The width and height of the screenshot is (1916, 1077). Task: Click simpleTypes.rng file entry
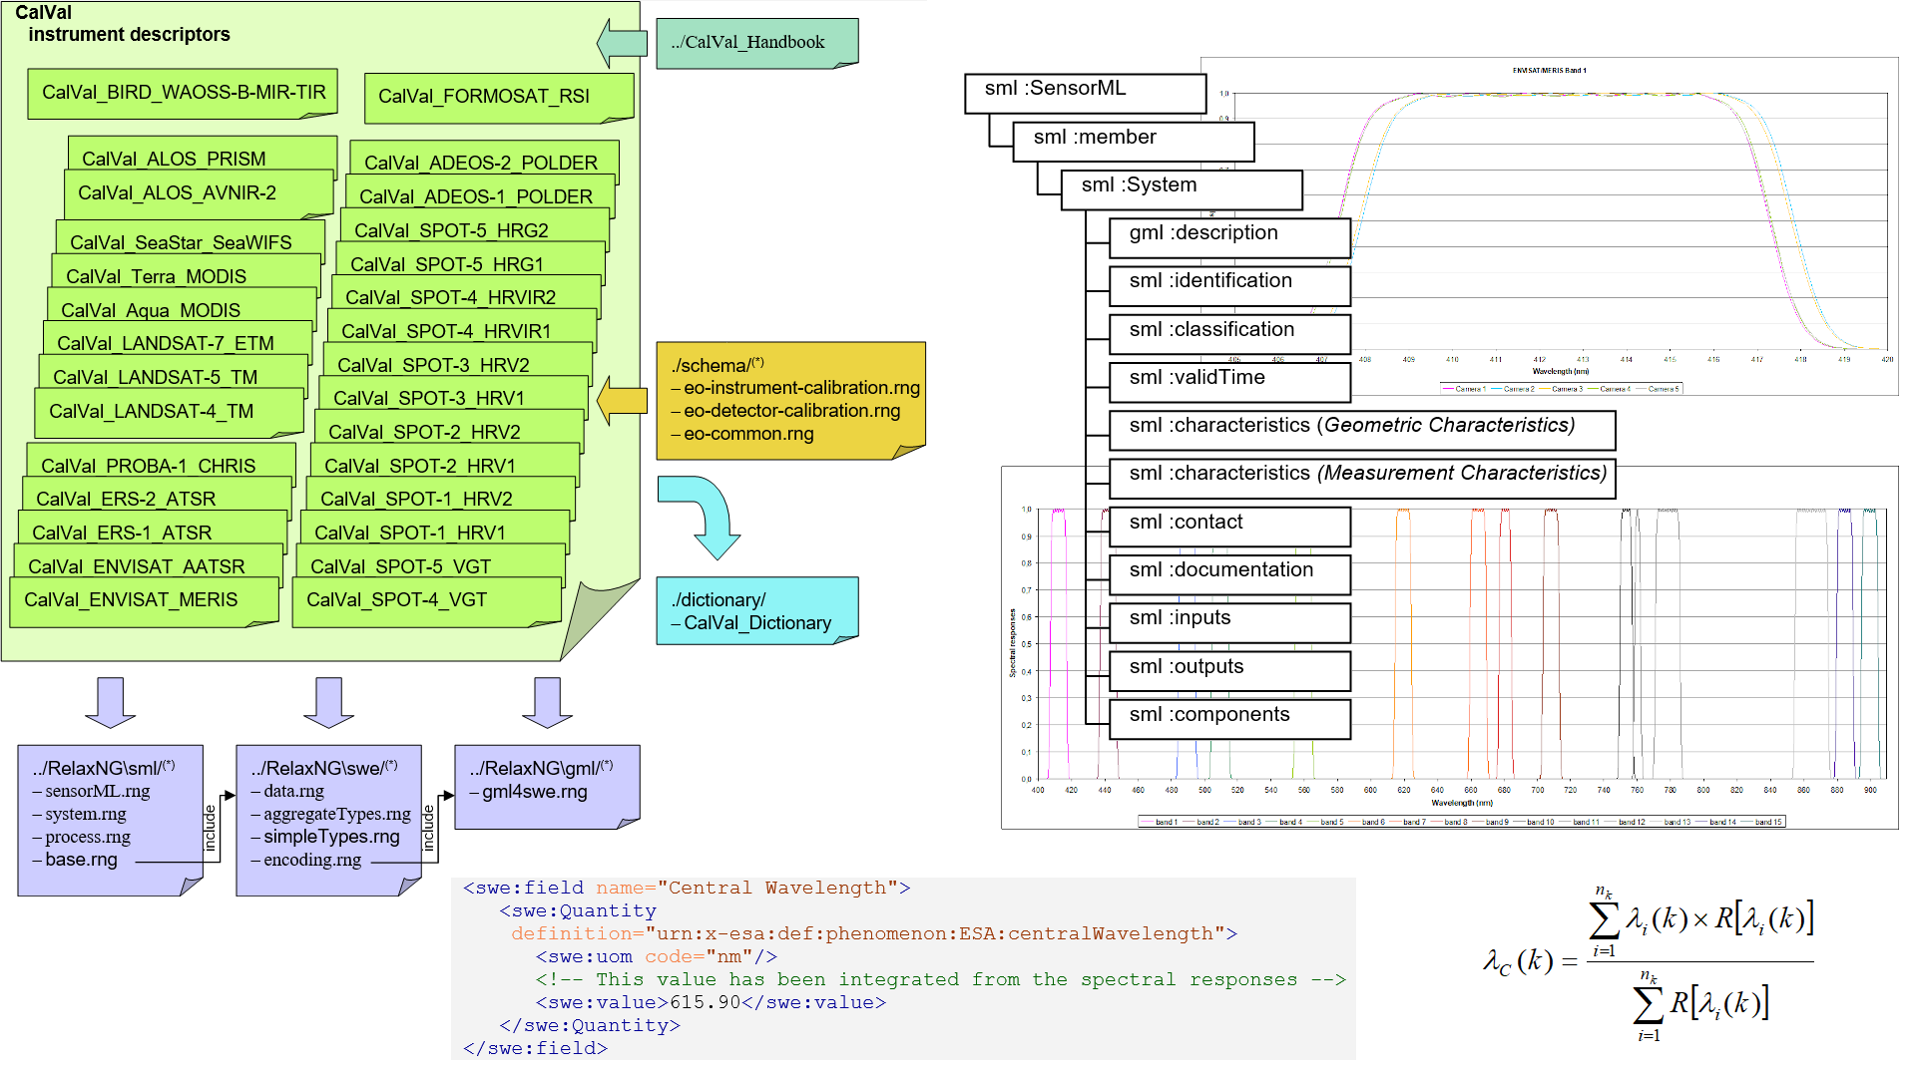331,837
